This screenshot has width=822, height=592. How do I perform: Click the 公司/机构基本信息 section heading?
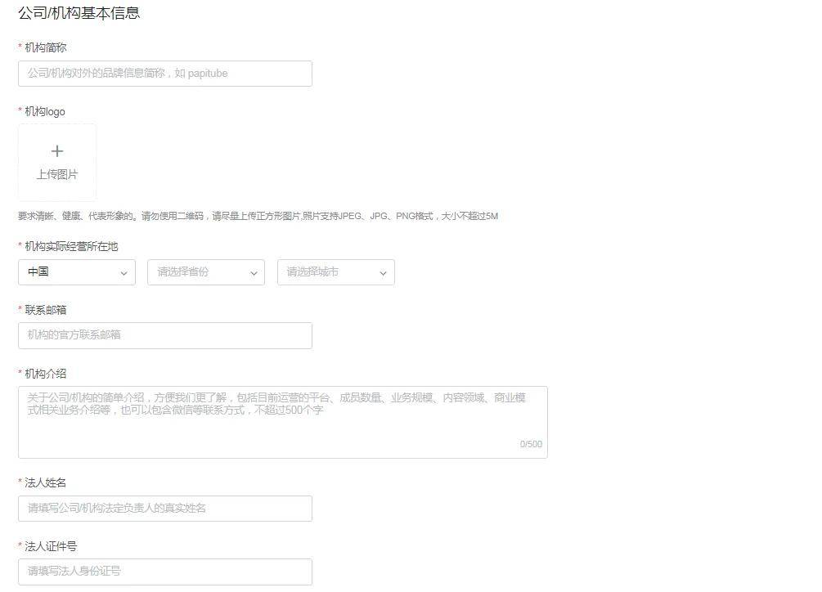78,12
